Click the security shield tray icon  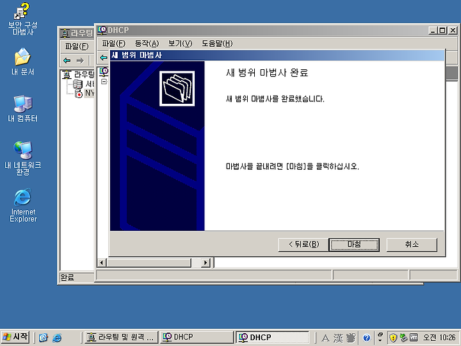(393, 338)
